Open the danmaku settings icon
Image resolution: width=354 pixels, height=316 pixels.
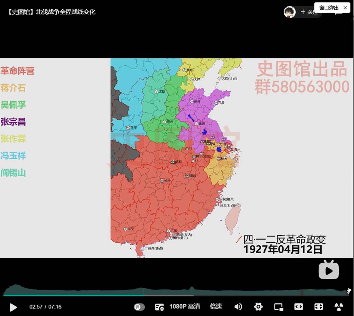pyautogui.click(x=159, y=307)
